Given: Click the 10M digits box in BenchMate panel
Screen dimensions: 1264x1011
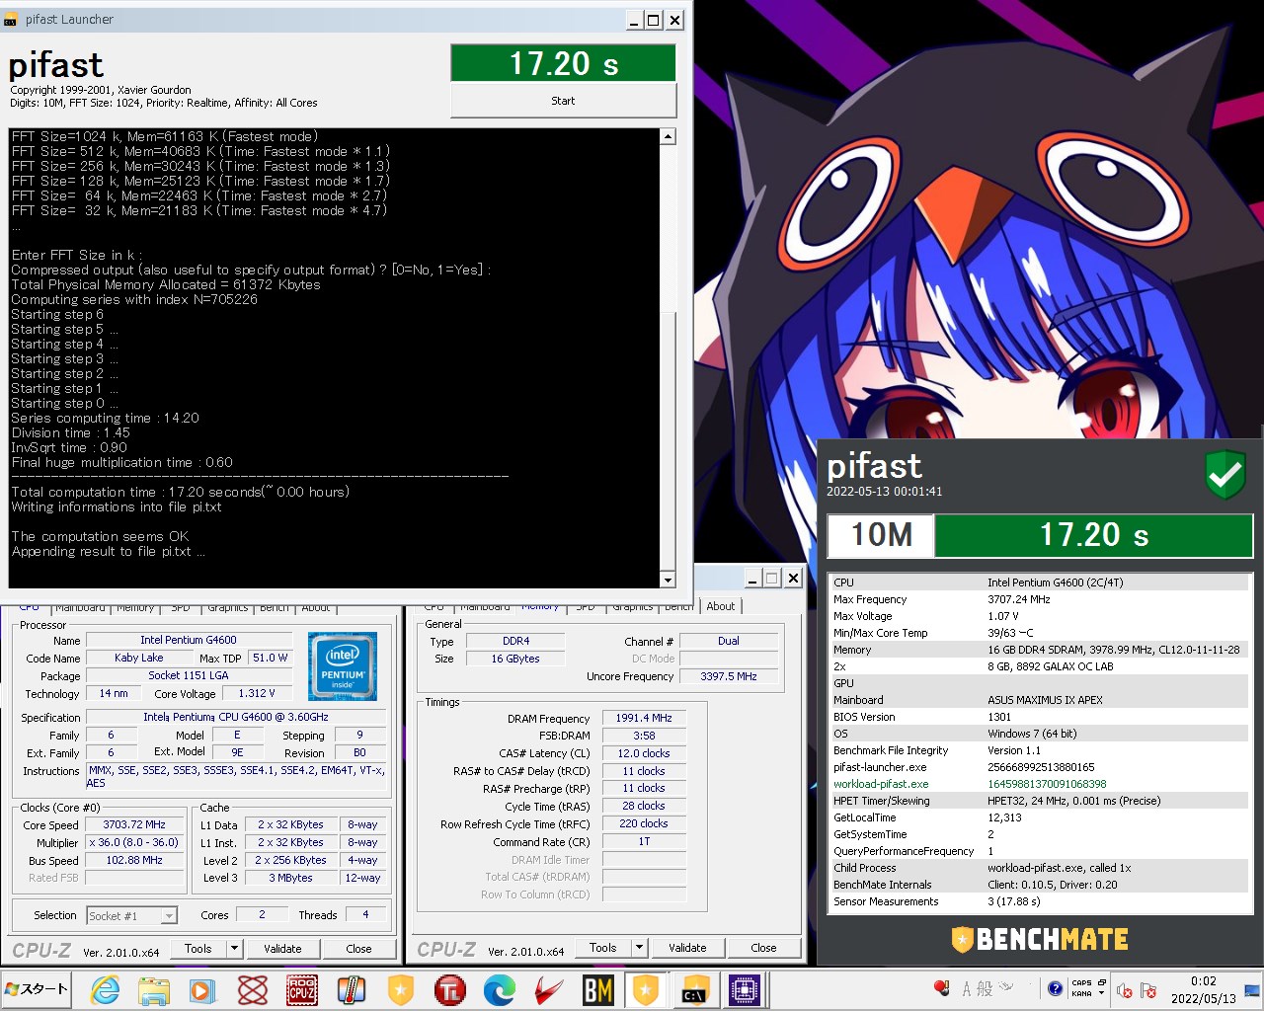Looking at the screenshot, I should [882, 535].
